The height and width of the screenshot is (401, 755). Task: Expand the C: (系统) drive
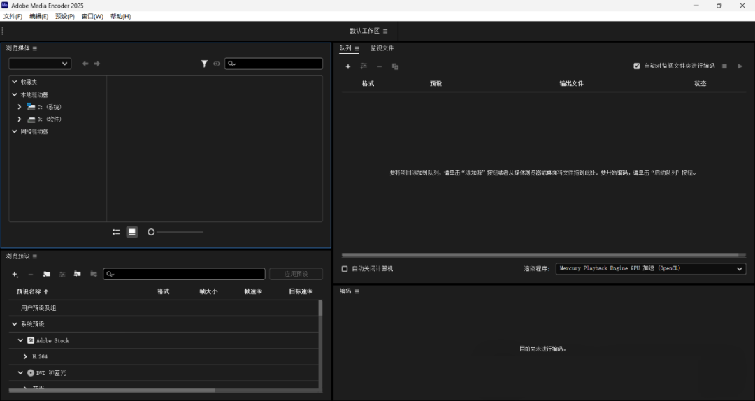click(x=20, y=107)
